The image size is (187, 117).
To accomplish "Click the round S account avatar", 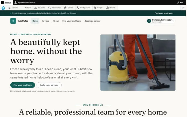I will pos(149,21).
